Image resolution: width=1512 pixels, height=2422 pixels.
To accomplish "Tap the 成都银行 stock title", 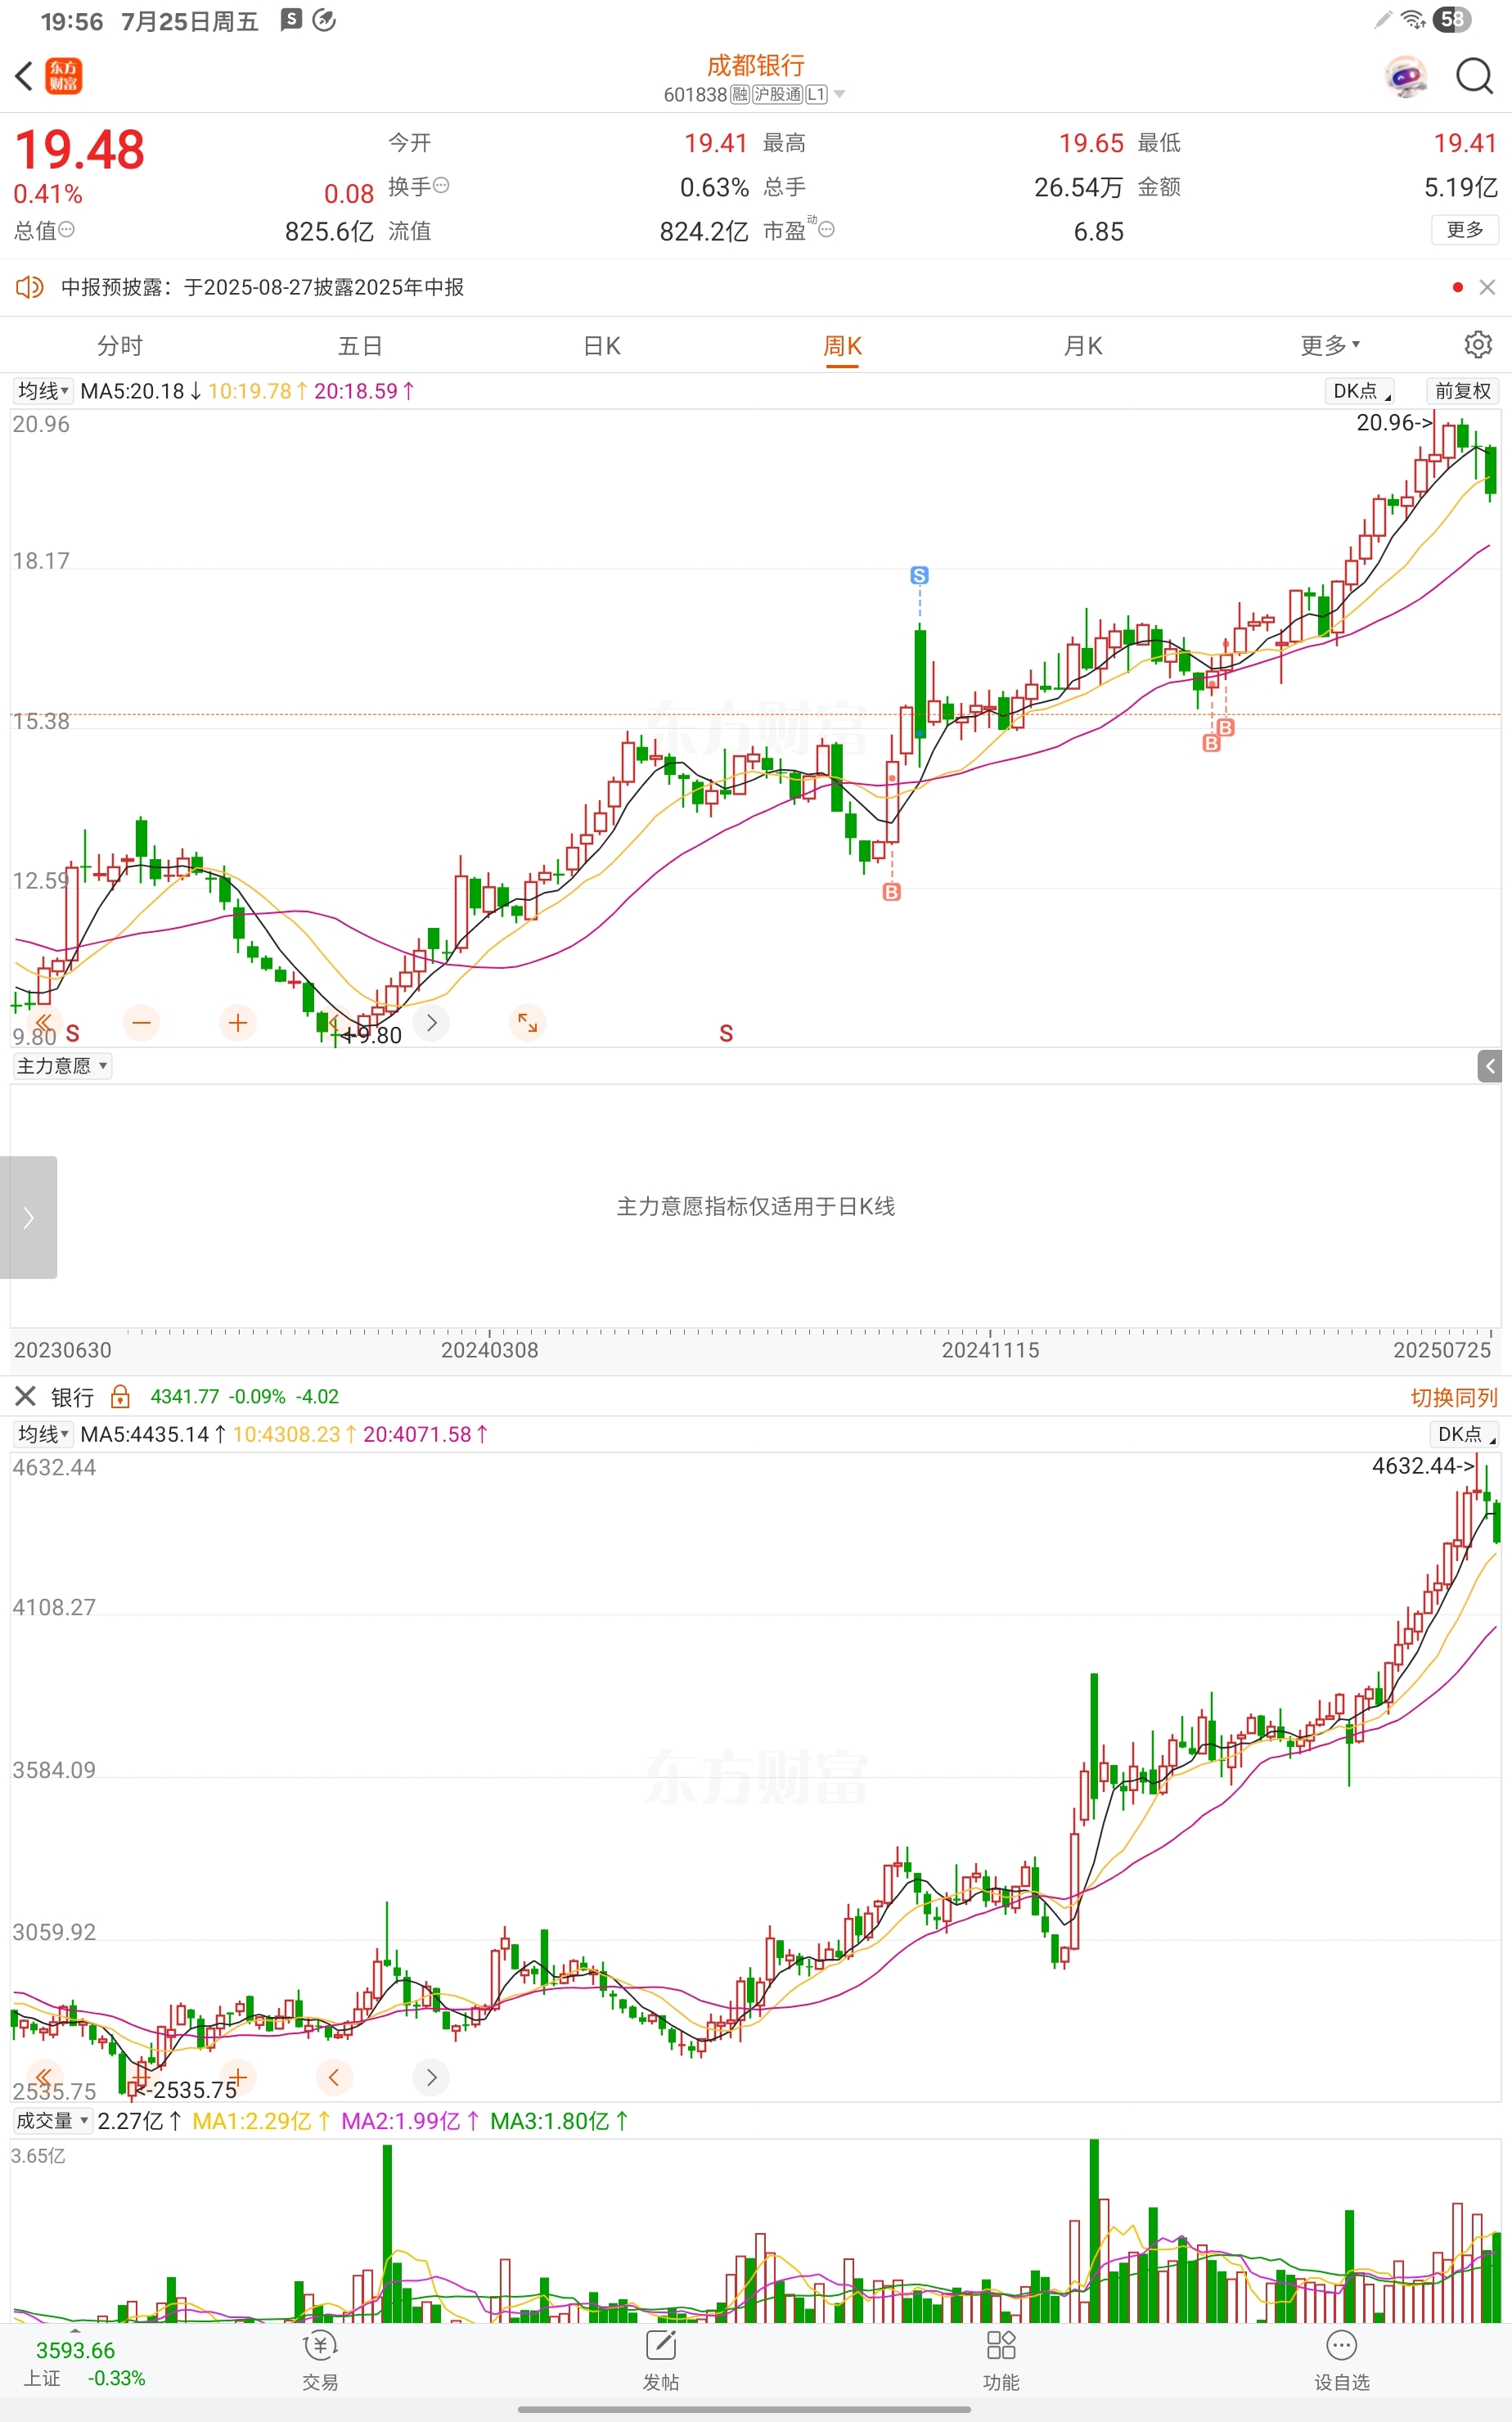I will coord(756,65).
